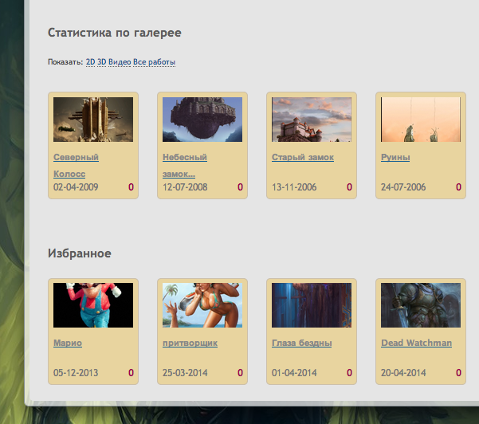The image size is (479, 424).
Task: Click the притворщик title link
Action: click(x=190, y=343)
